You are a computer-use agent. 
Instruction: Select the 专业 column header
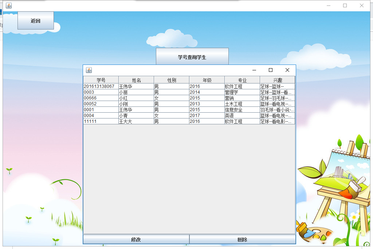[x=242, y=80]
